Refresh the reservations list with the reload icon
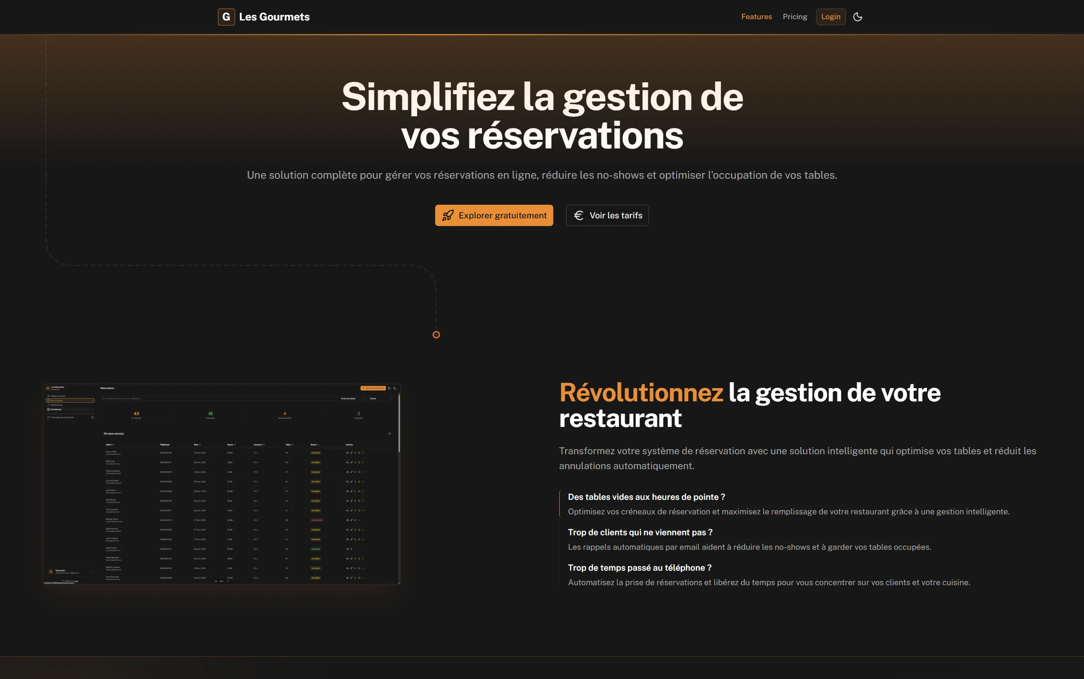Image resolution: width=1084 pixels, height=679 pixels. 390,434
